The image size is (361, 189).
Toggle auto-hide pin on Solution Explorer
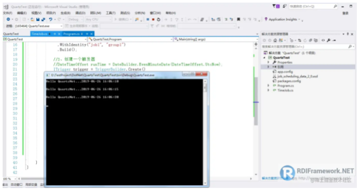pos(348,34)
